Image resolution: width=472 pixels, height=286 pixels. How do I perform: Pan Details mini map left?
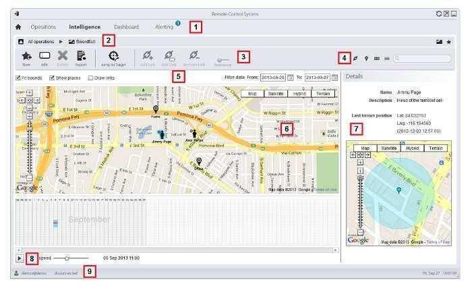(x=353, y=154)
